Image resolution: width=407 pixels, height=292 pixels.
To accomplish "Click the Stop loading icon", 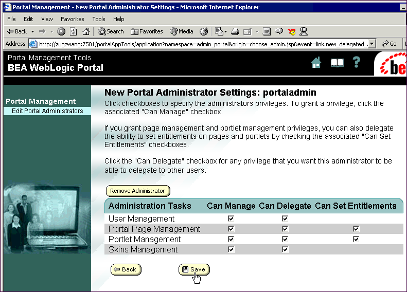I will (x=61, y=31).
